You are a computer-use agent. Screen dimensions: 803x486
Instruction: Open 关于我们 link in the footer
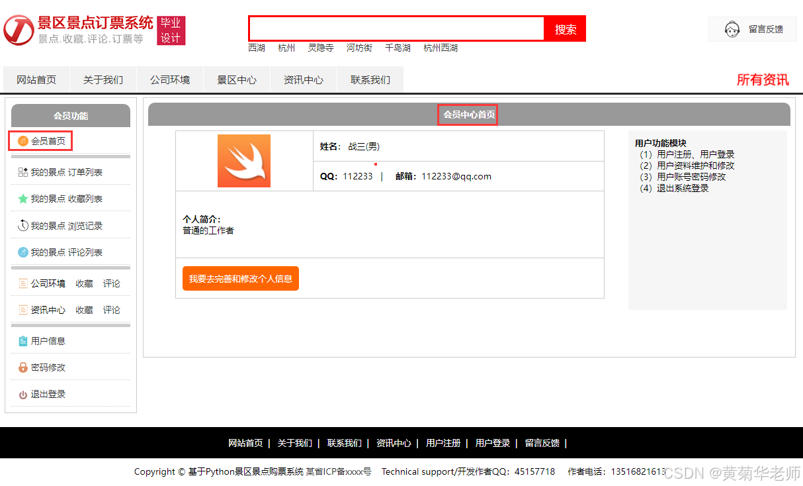pos(295,443)
